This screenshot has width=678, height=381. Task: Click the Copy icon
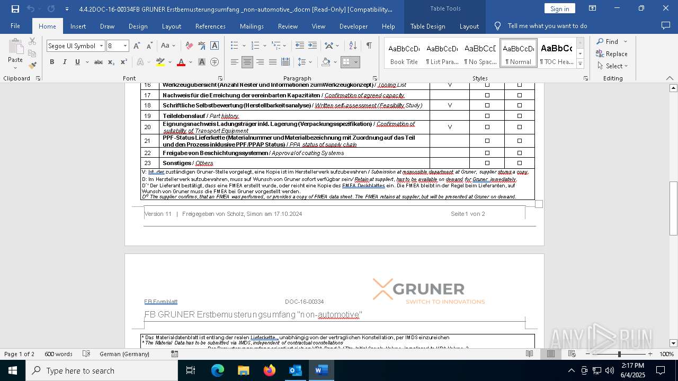(x=32, y=53)
